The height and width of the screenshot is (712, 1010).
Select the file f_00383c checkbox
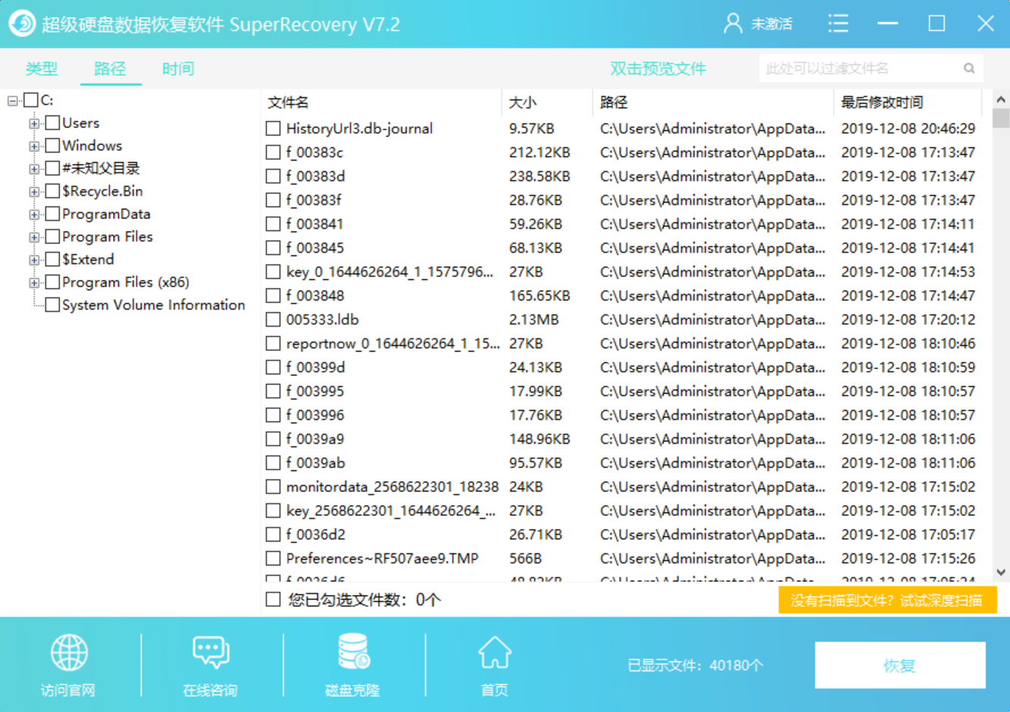point(274,152)
